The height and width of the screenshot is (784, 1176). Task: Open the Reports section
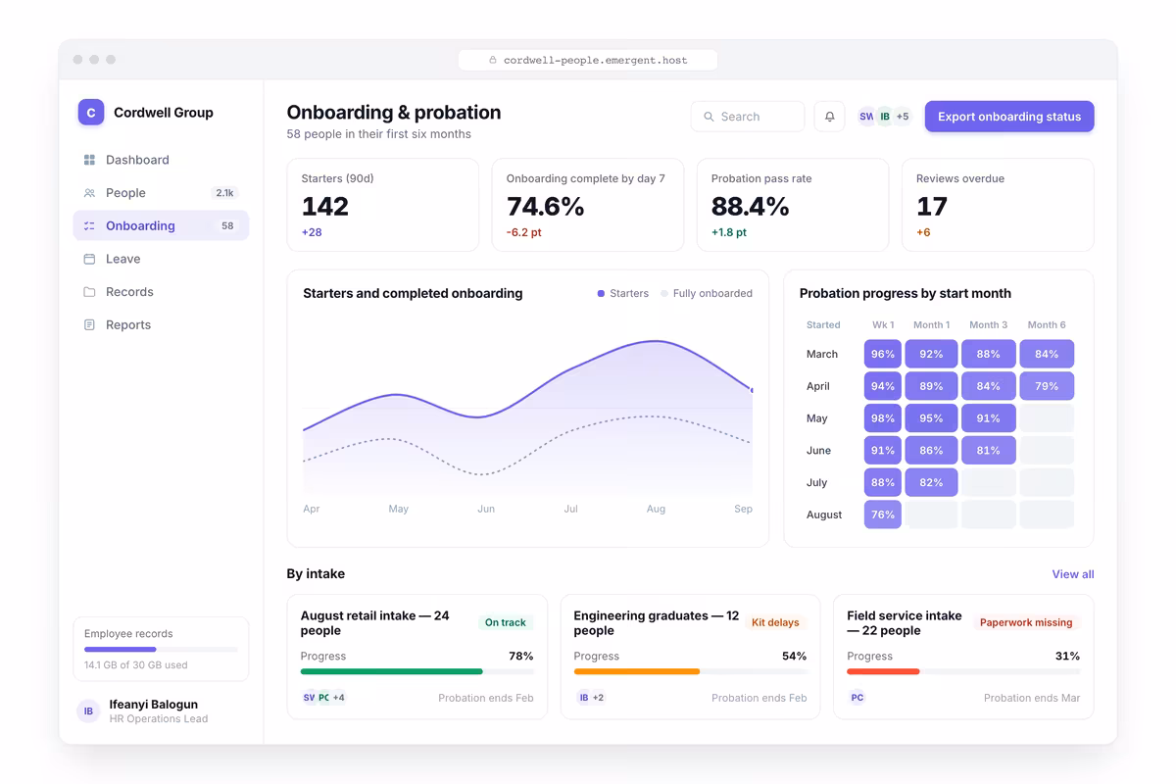click(161, 324)
